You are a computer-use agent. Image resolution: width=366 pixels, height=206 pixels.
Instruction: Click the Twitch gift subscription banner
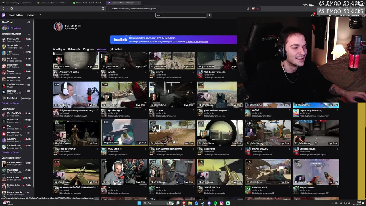tap(173, 40)
